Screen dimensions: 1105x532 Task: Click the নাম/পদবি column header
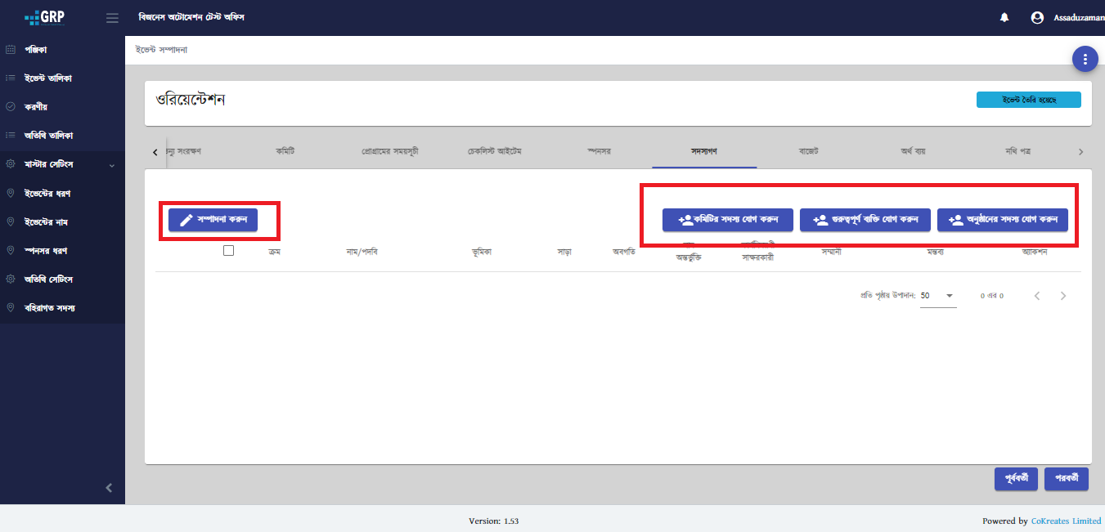click(x=362, y=252)
